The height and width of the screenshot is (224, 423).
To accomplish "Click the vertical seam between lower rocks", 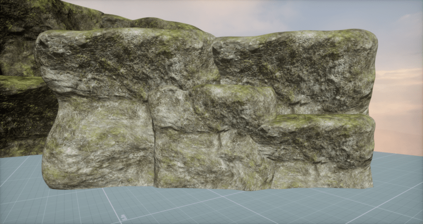I will [154, 153].
